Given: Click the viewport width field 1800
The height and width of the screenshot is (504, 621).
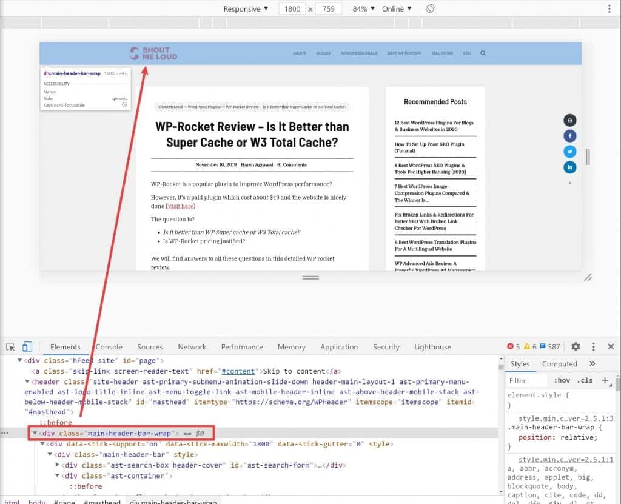Looking at the screenshot, I should [292, 8].
